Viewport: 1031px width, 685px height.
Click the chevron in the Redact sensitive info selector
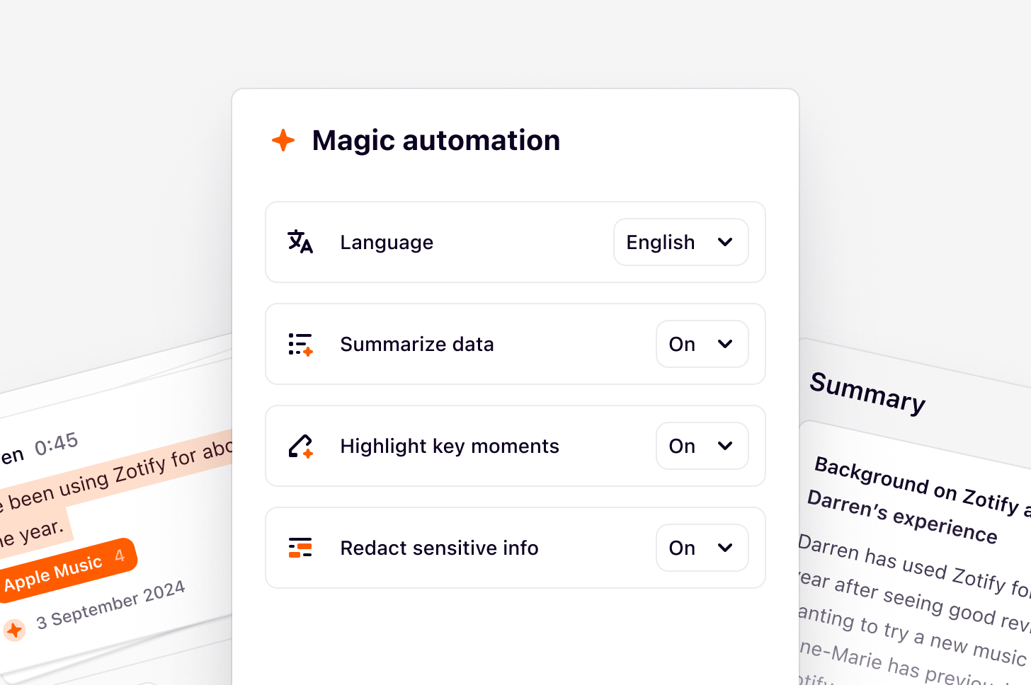pyautogui.click(x=725, y=548)
